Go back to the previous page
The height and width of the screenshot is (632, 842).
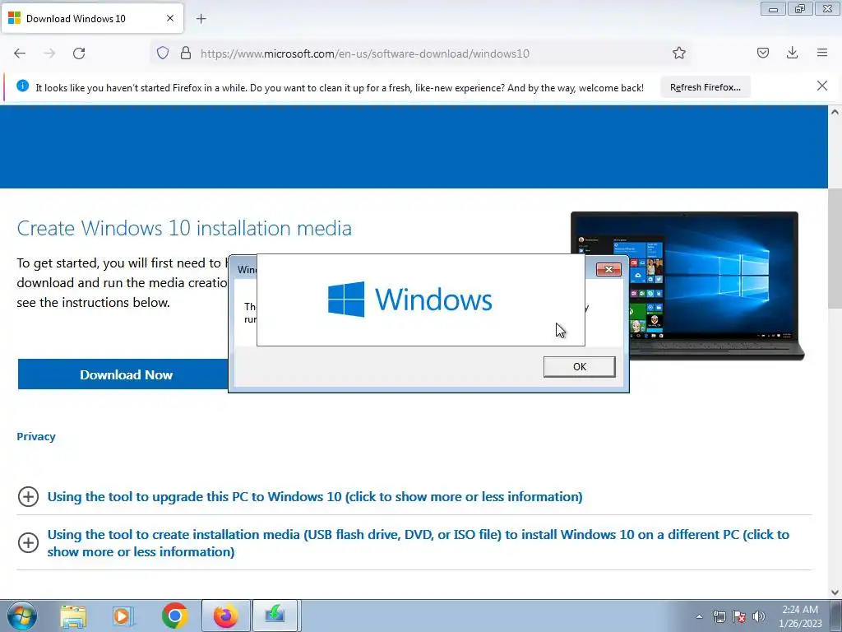click(20, 53)
